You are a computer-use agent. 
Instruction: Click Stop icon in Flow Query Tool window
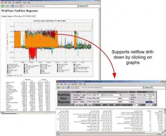(x=72, y=88)
